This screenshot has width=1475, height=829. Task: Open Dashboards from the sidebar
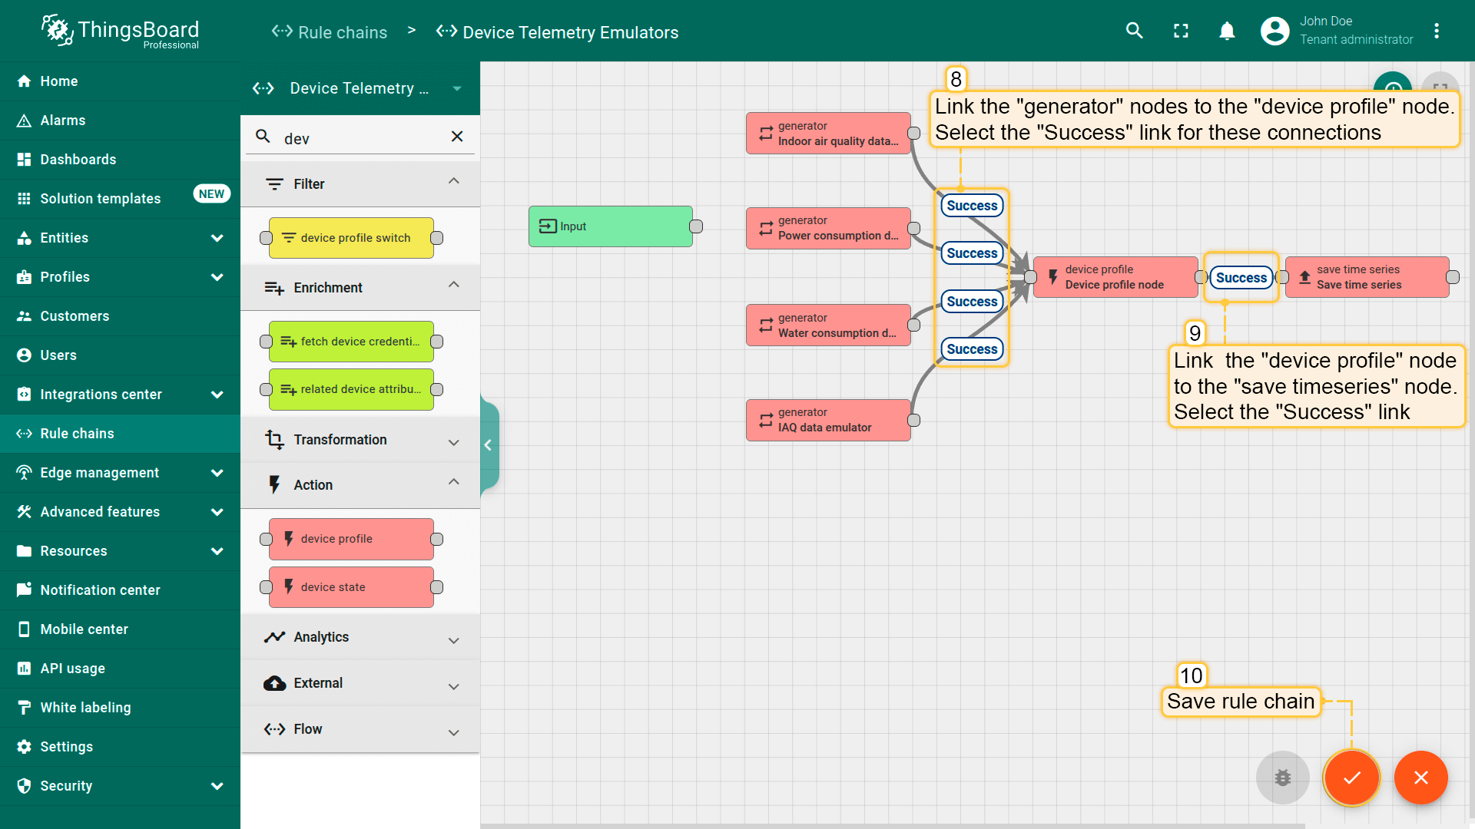coord(78,160)
